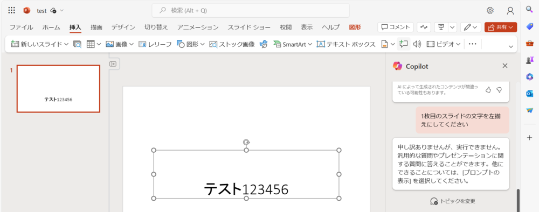
Task: Open the catch-up activity icon
Action: pyautogui.click(x=424, y=27)
